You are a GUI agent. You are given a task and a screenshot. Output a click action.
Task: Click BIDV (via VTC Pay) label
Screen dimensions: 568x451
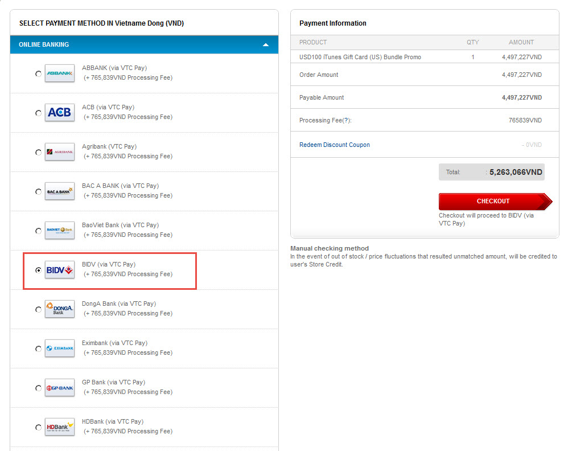pyautogui.click(x=109, y=264)
